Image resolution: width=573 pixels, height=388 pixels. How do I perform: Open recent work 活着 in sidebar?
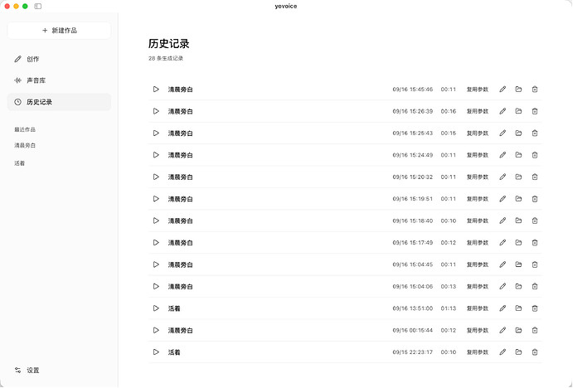(19, 163)
